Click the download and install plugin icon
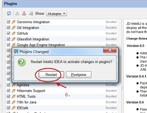 17,13
